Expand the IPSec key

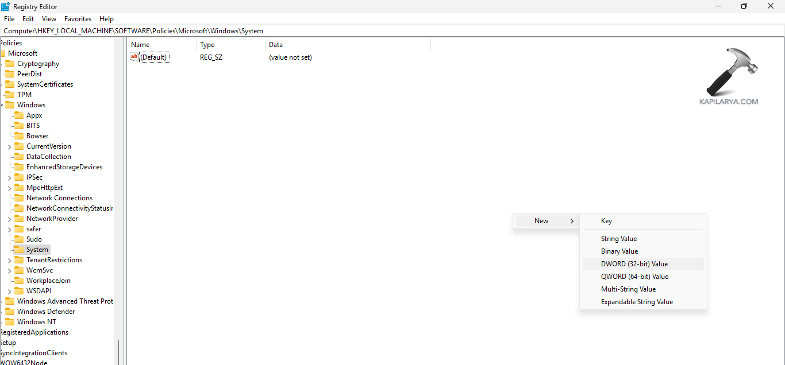(10, 178)
